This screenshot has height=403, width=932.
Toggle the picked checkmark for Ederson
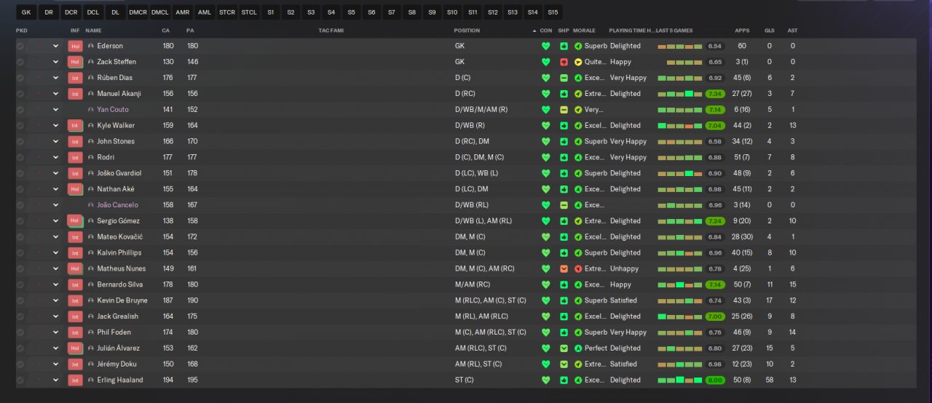[x=20, y=46]
